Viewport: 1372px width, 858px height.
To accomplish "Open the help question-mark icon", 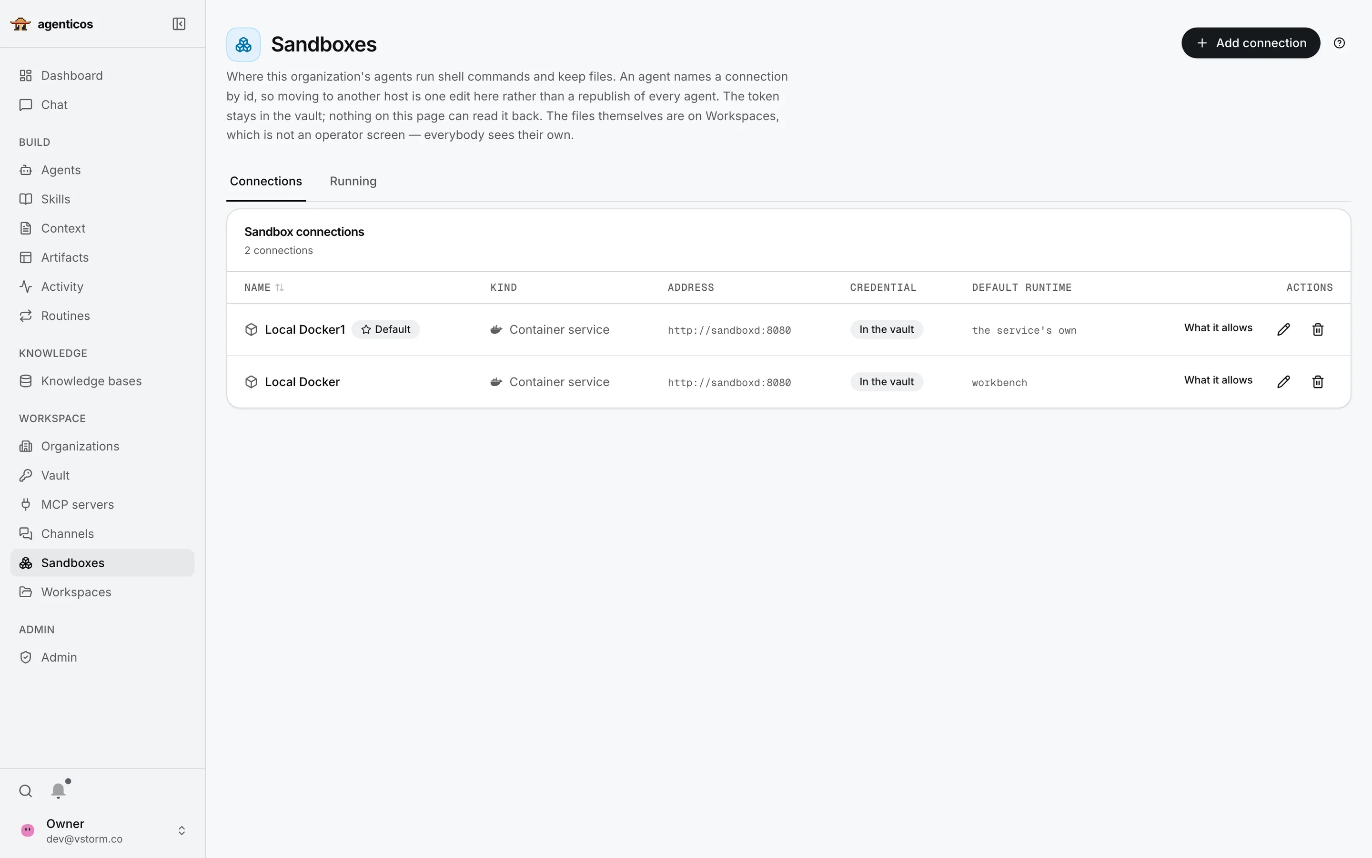I will (1339, 43).
